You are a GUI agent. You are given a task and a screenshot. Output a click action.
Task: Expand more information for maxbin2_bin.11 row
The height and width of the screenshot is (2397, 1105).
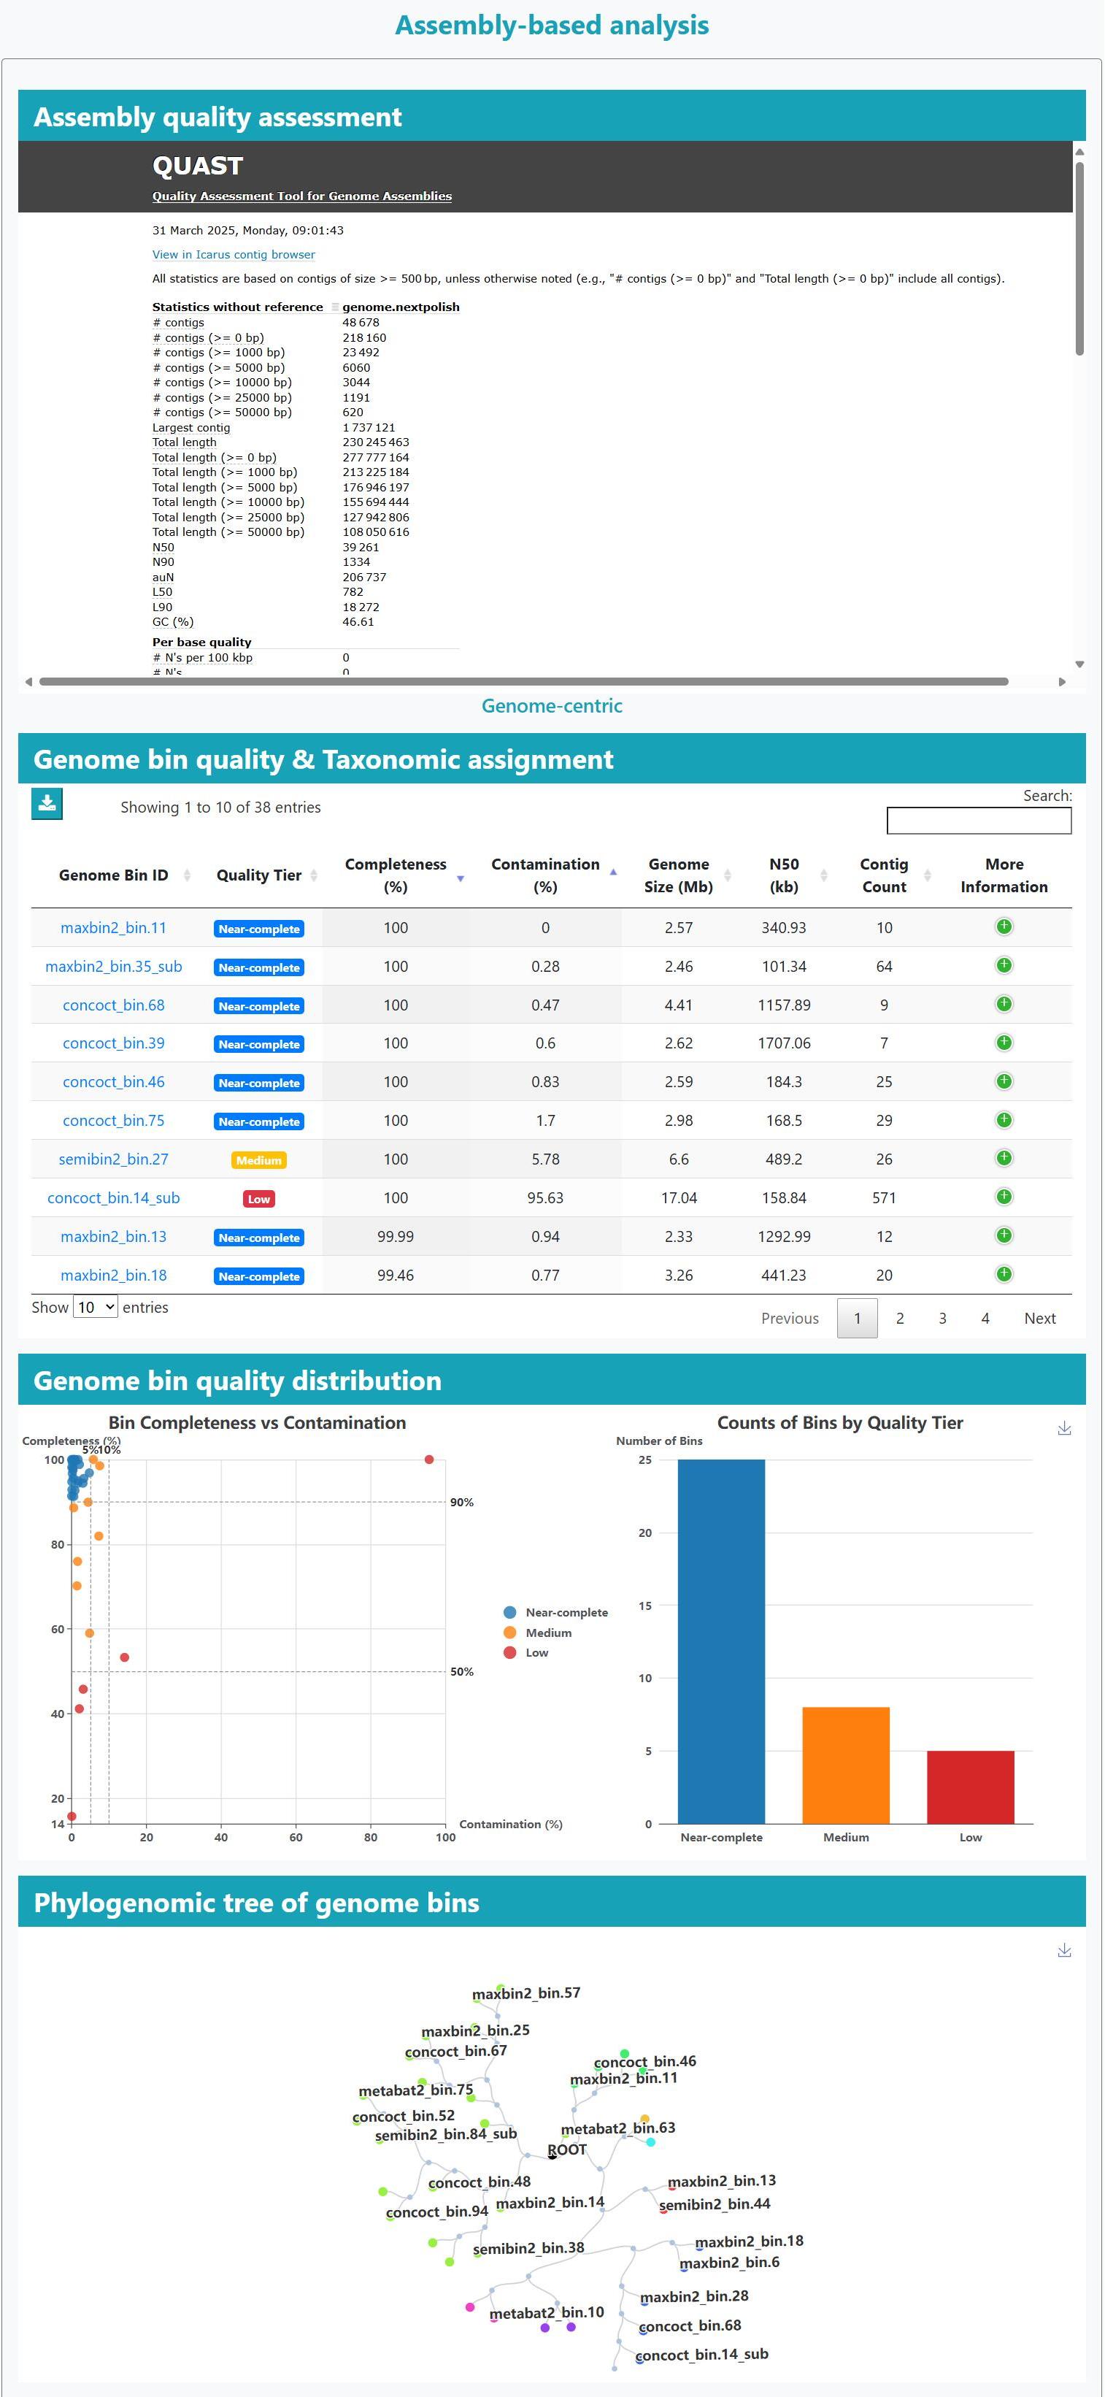(1004, 927)
